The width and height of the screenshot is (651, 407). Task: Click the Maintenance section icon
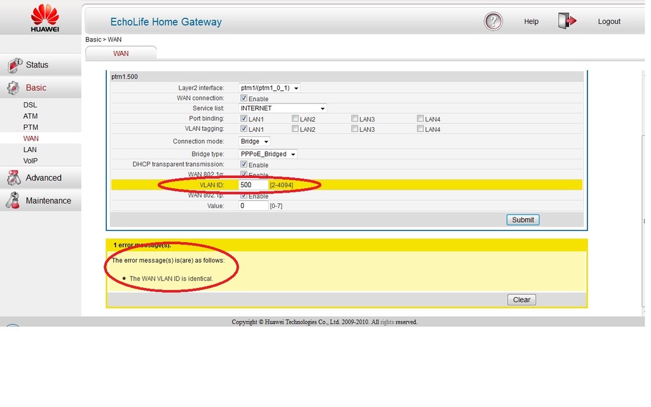coord(13,201)
